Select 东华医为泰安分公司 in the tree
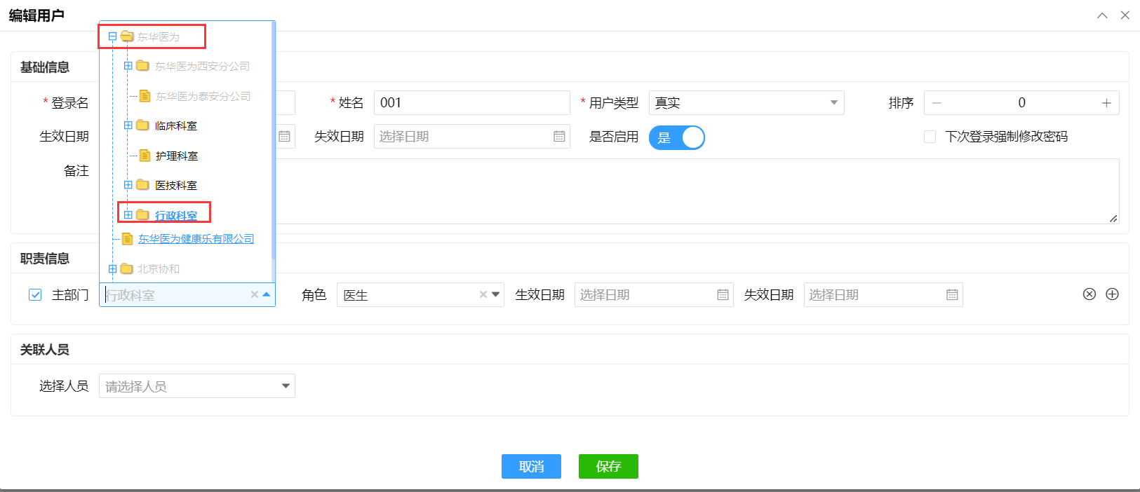The width and height of the screenshot is (1140, 492). click(203, 96)
